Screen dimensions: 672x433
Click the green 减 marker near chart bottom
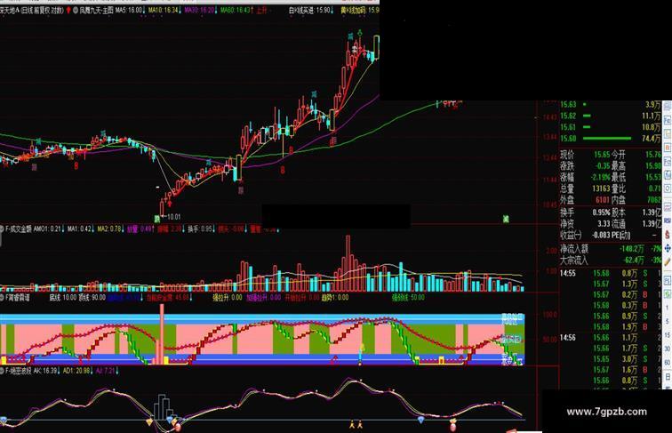[x=506, y=219]
